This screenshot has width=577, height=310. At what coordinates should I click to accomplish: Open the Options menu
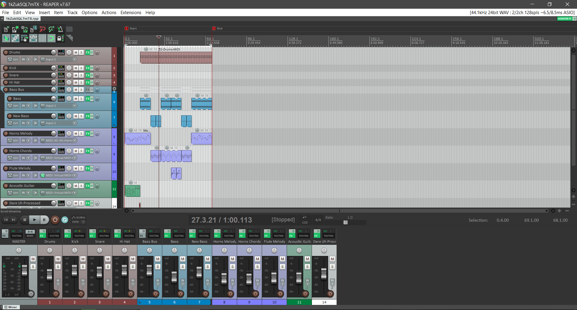point(90,13)
